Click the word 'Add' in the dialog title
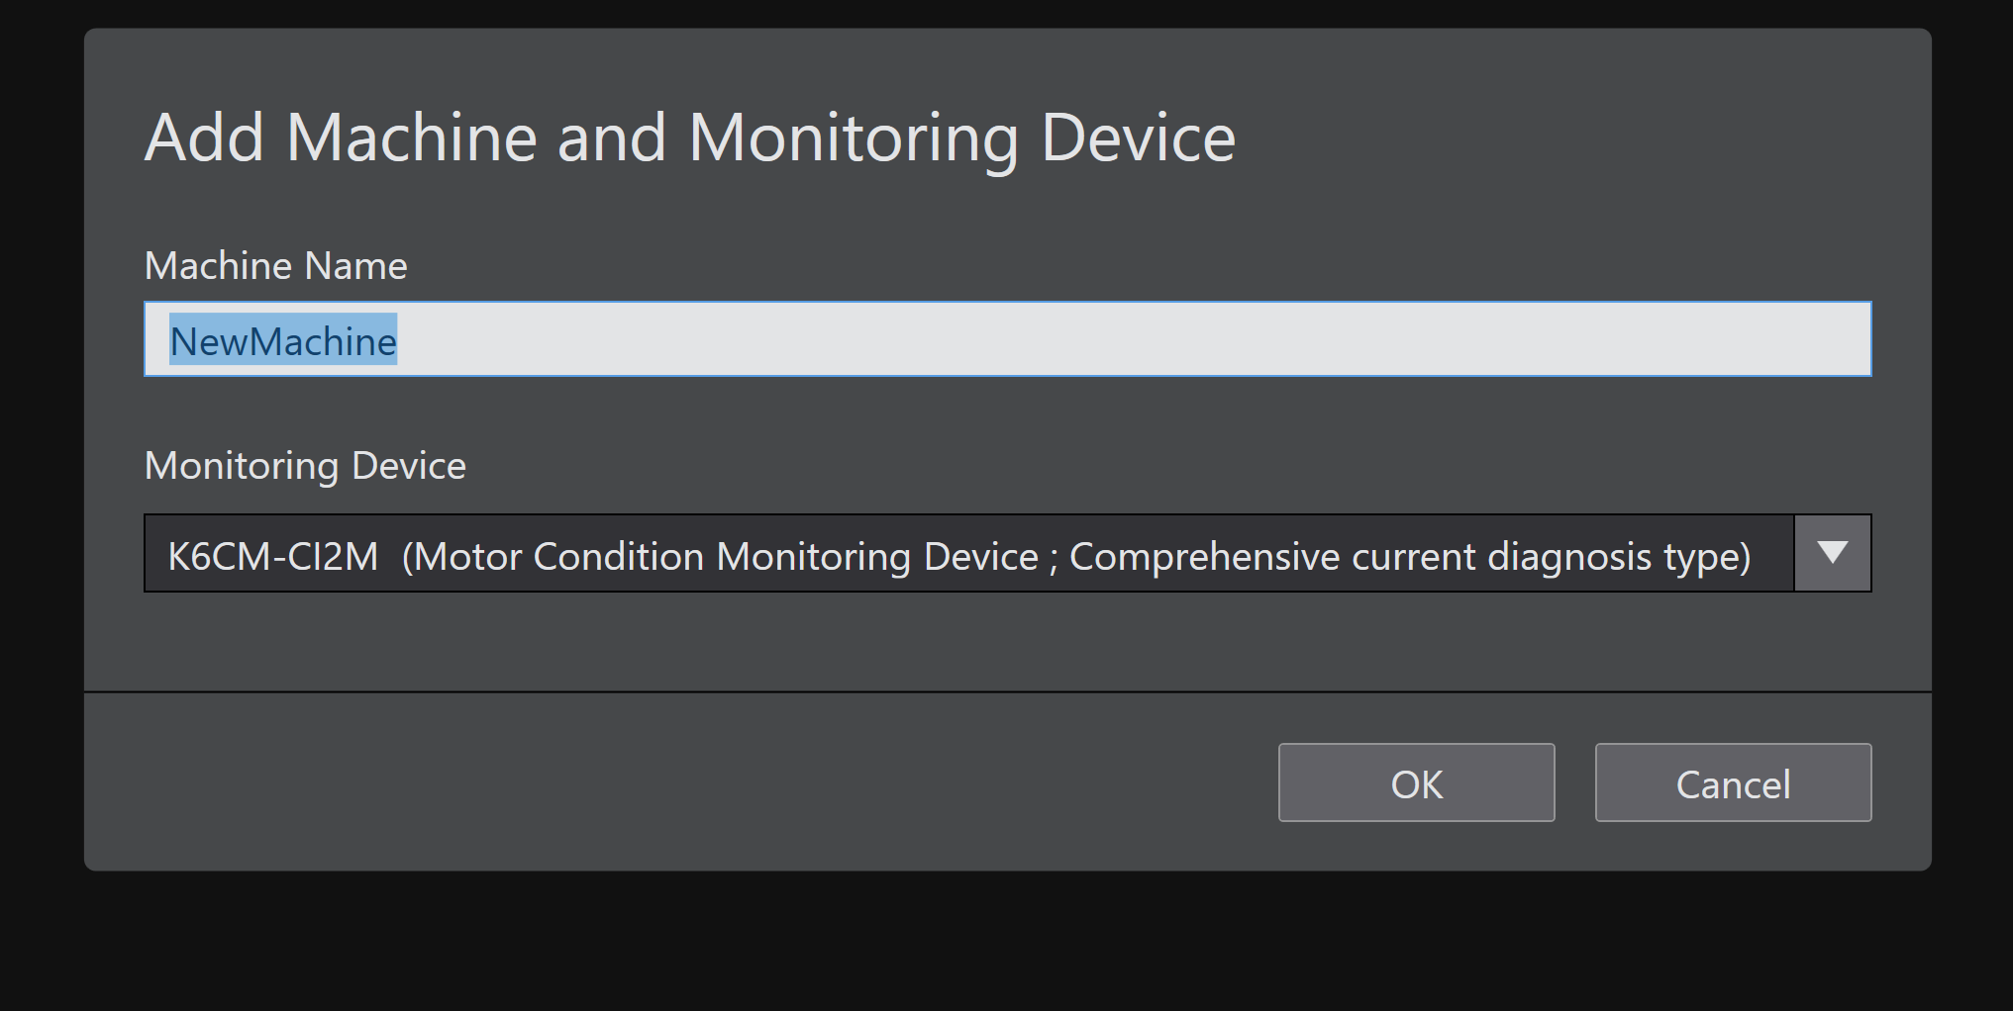Image resolution: width=2013 pixels, height=1011 pixels. [204, 138]
